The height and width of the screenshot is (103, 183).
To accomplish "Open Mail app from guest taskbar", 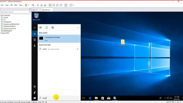I will (x=109, y=98).
